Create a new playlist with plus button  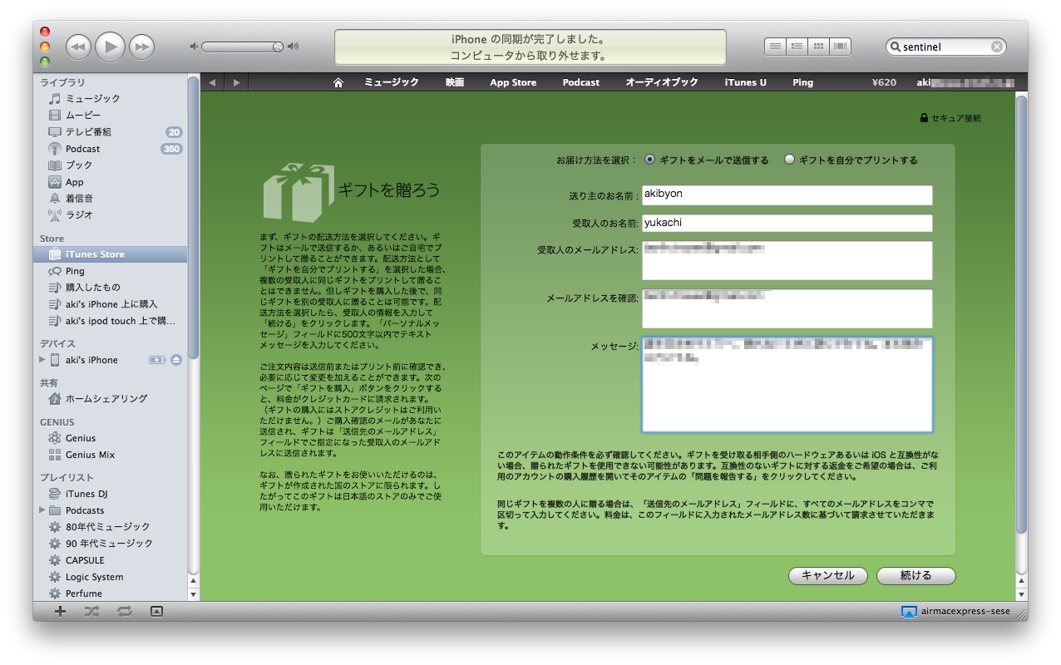point(60,611)
